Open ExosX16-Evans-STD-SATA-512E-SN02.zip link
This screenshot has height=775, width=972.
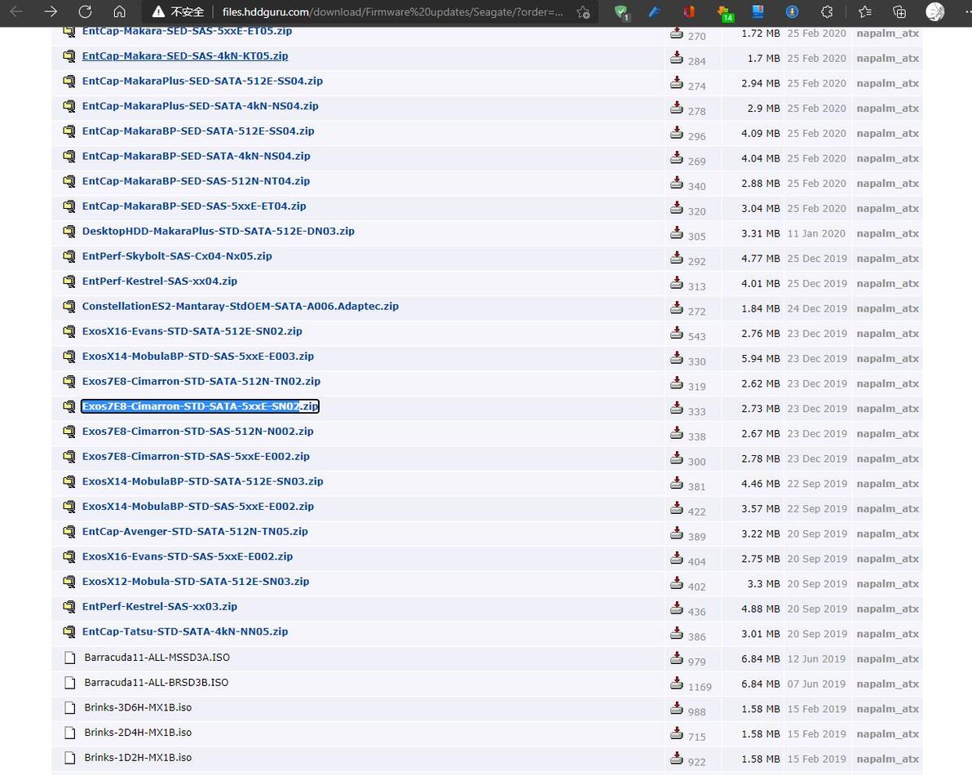[192, 331]
